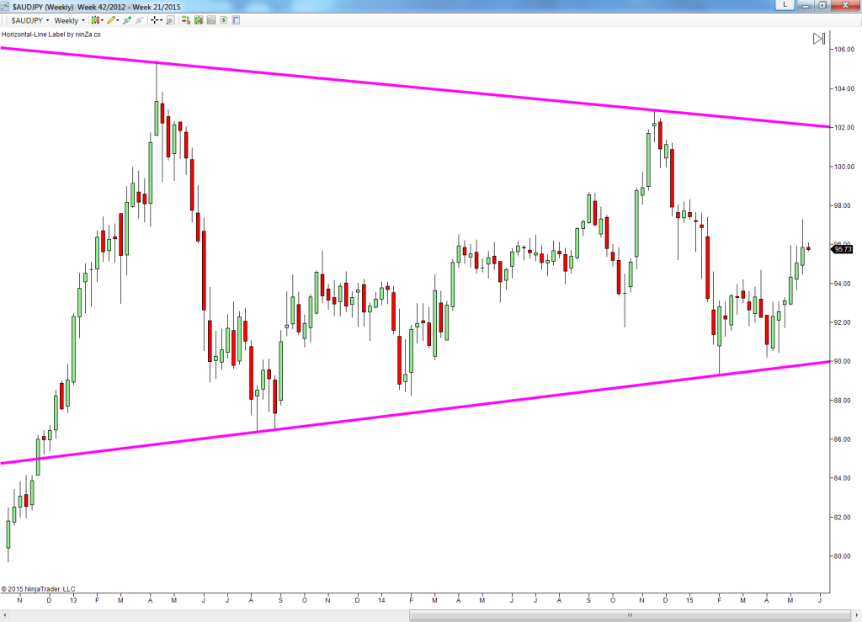Click the '13' year label on time axis

pos(73,601)
